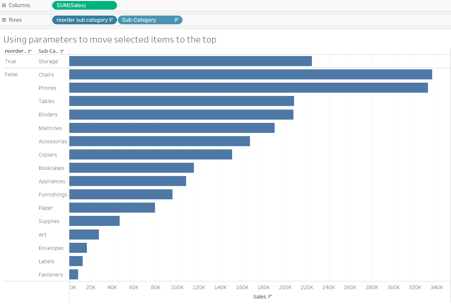Click the Binders sales bar
Viewport: 451px width, 305px height.
pos(181,115)
